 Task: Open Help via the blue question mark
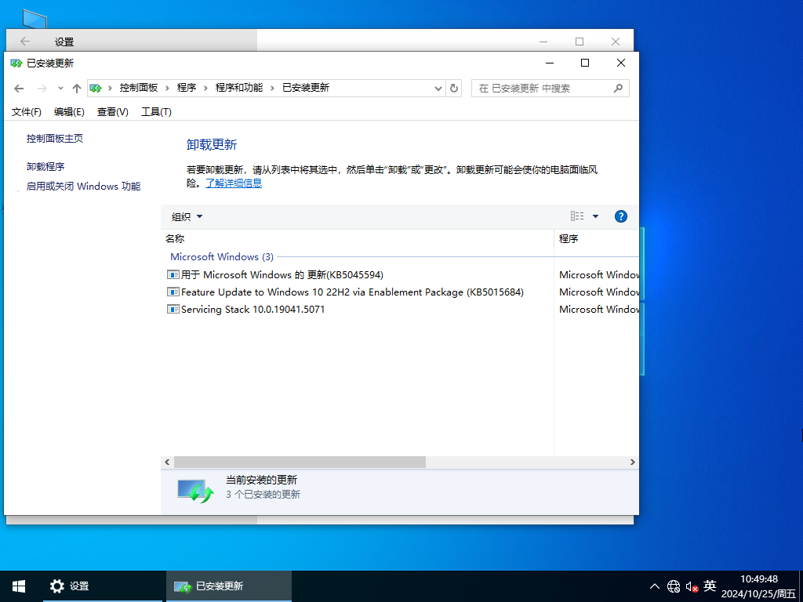pos(620,216)
